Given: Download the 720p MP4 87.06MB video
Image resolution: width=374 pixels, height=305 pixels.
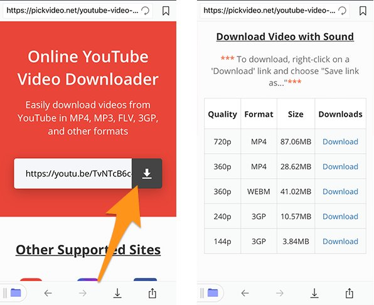Looking at the screenshot, I should 340,142.
